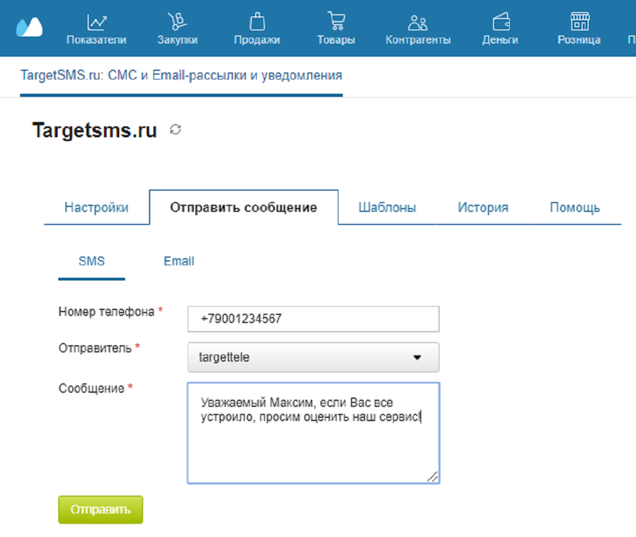Click the Номер телефона input field
Screen dimensions: 636x537
pyautogui.click(x=313, y=319)
